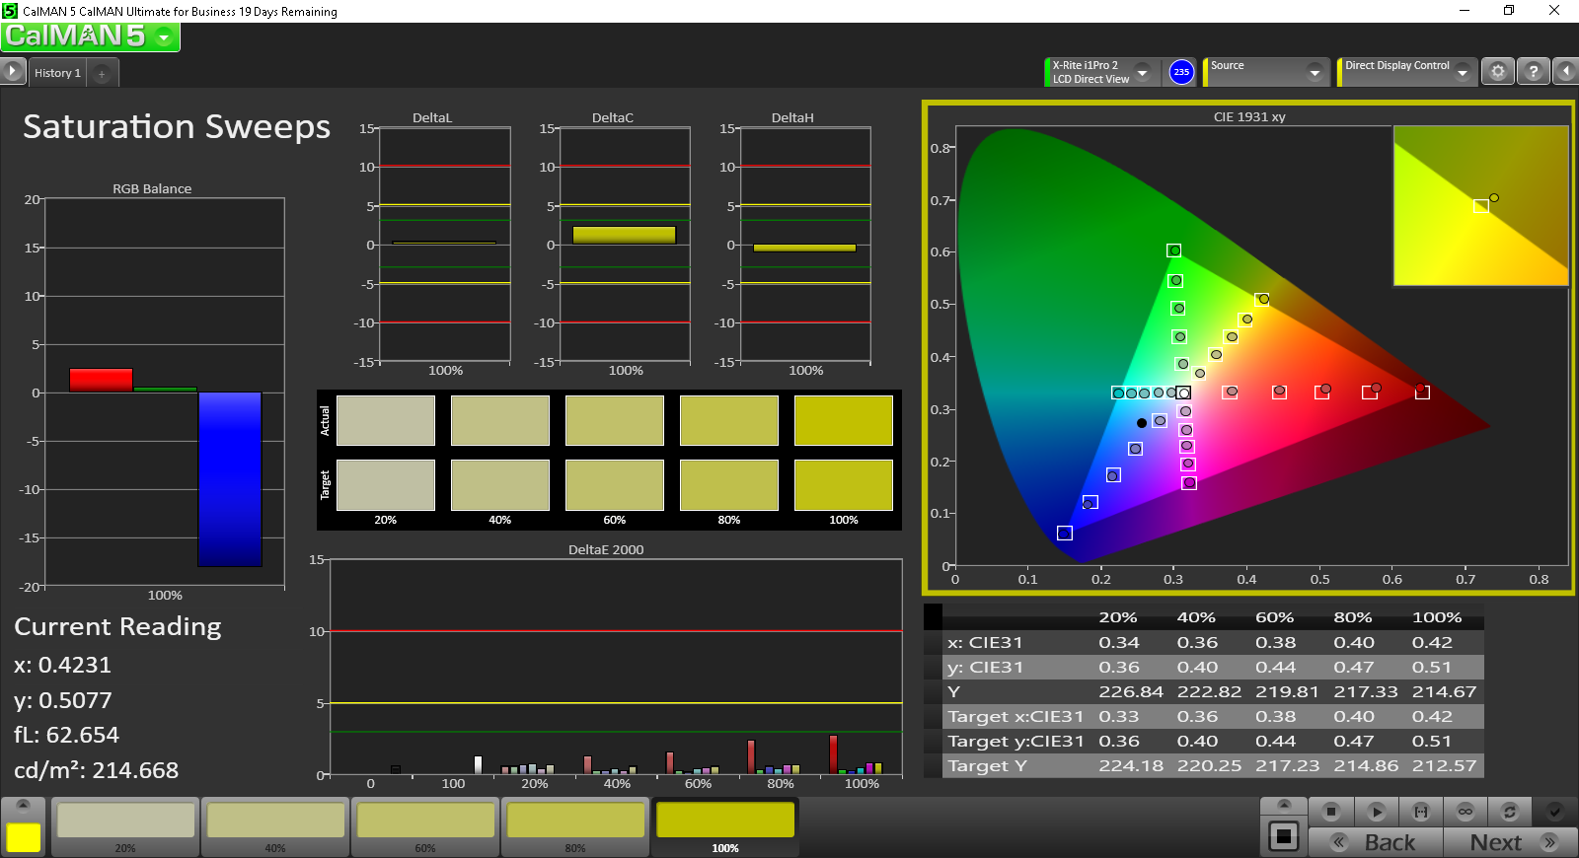Switch to the History 1 tab
The height and width of the screenshot is (858, 1579).
(x=57, y=73)
